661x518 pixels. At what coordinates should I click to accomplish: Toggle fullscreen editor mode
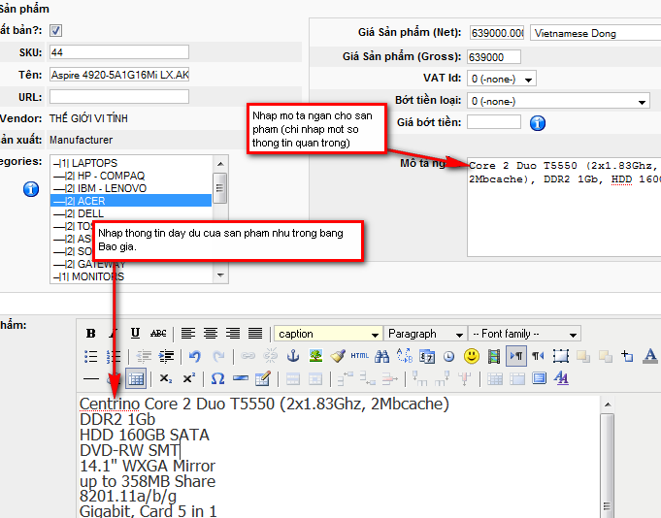pos(539,378)
